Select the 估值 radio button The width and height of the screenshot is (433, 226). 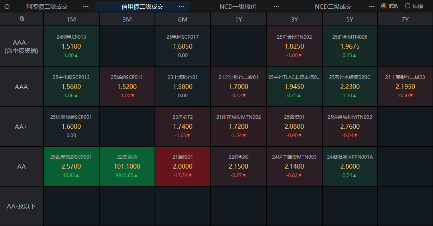(x=408, y=6)
